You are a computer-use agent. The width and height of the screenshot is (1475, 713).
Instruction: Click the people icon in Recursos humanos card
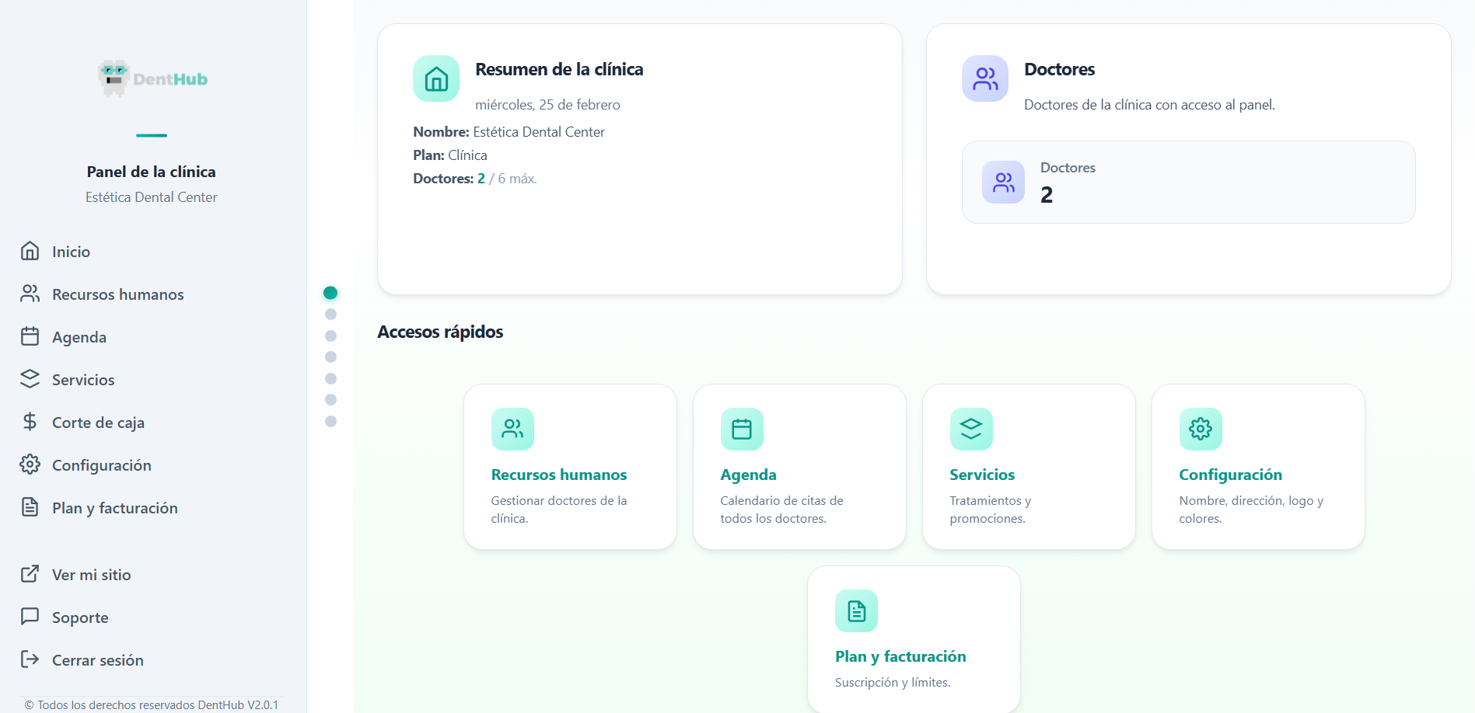pyautogui.click(x=512, y=429)
